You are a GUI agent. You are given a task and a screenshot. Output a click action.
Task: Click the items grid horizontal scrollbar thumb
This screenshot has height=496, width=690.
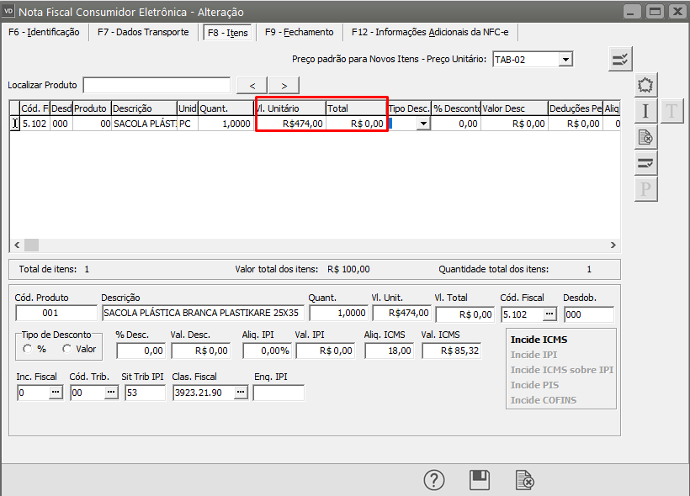31,245
